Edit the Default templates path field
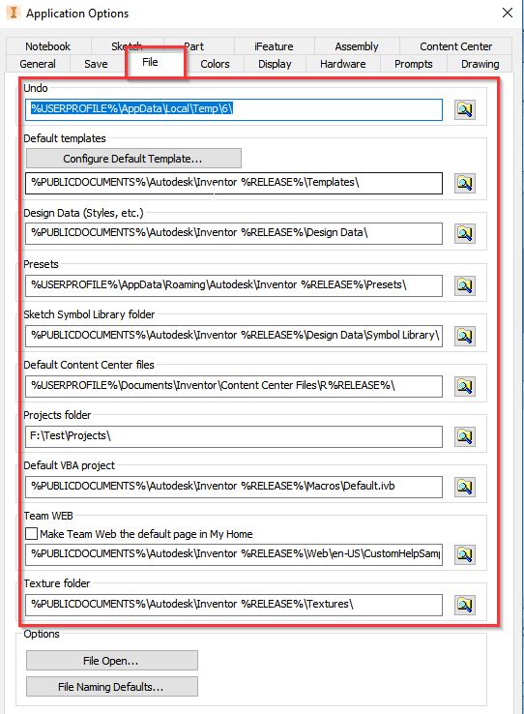This screenshot has height=714, width=524. click(234, 183)
